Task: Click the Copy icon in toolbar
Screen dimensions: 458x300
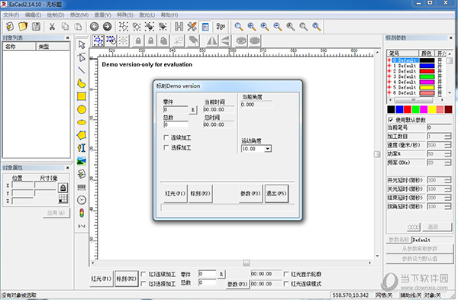Action: 65,27
